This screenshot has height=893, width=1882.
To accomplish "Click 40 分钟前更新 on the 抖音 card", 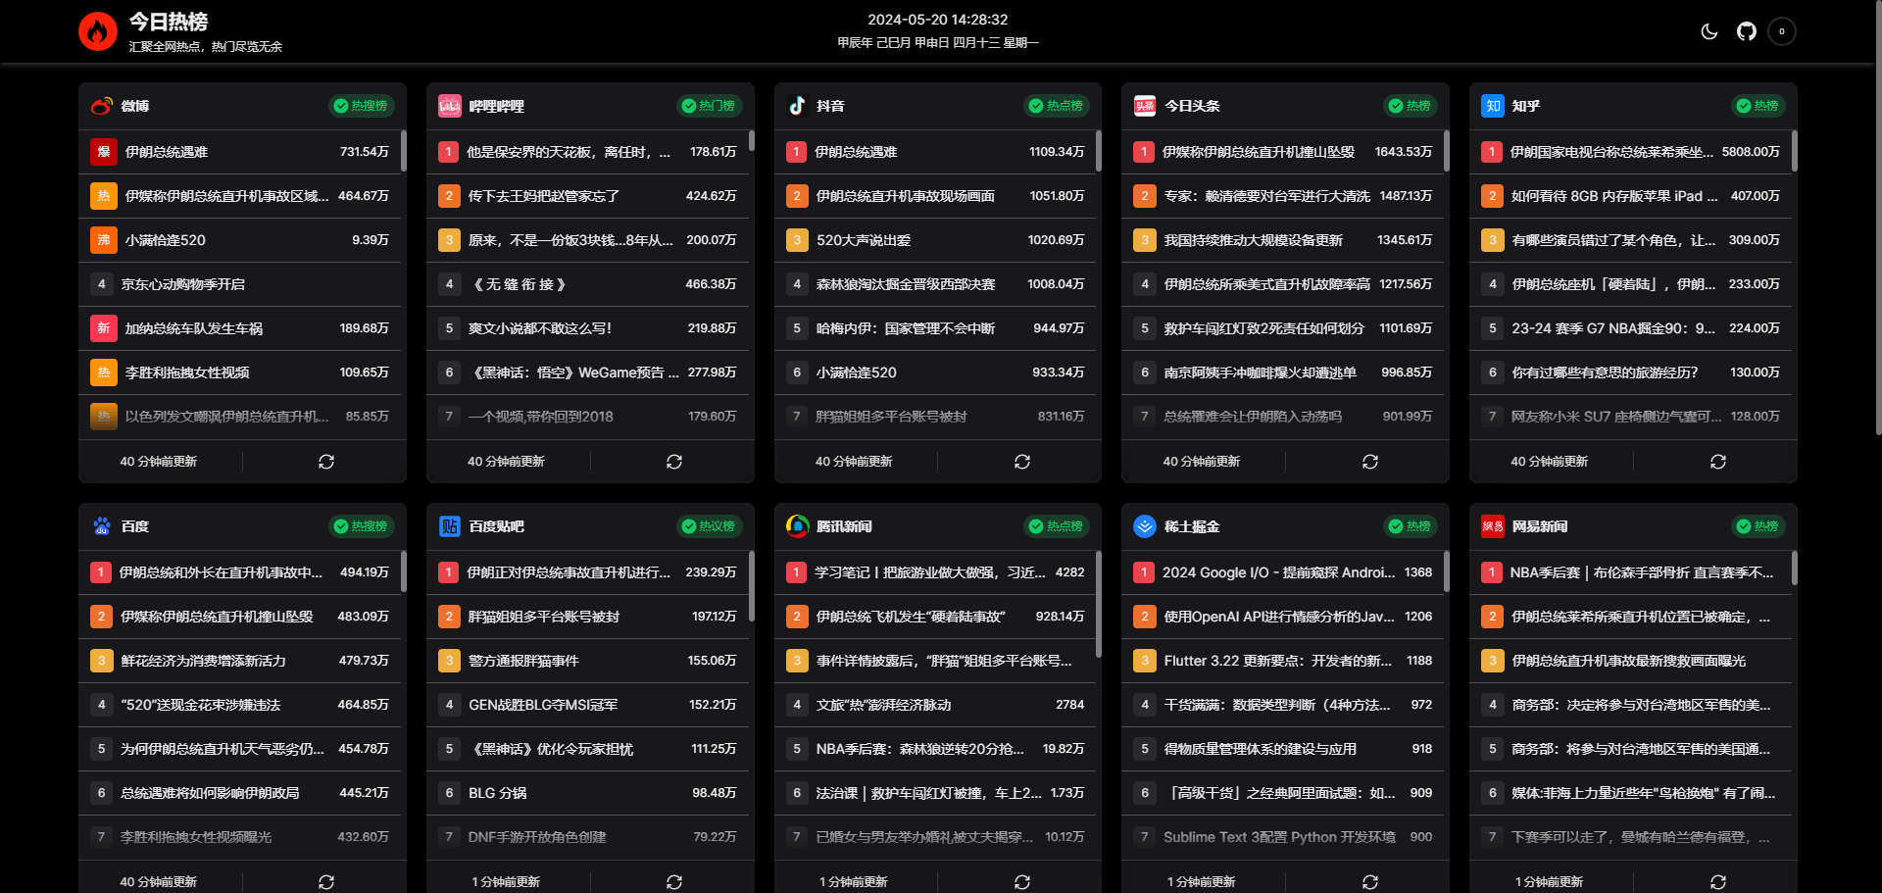I will pos(854,462).
